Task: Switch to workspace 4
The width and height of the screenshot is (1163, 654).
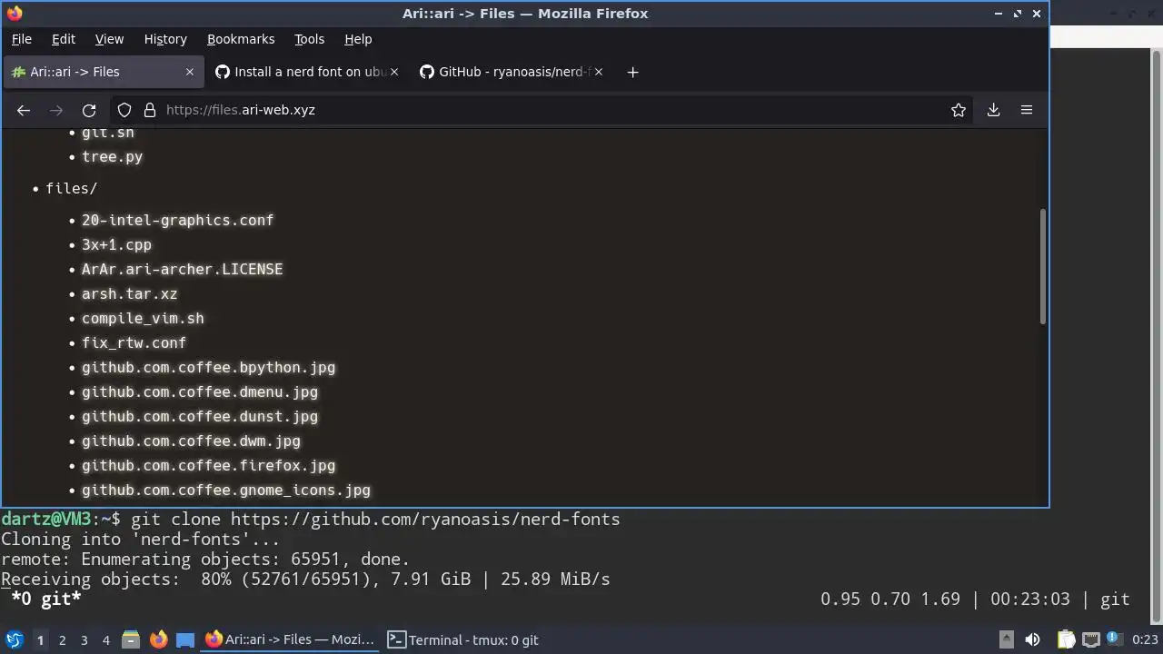Action: coord(105,640)
